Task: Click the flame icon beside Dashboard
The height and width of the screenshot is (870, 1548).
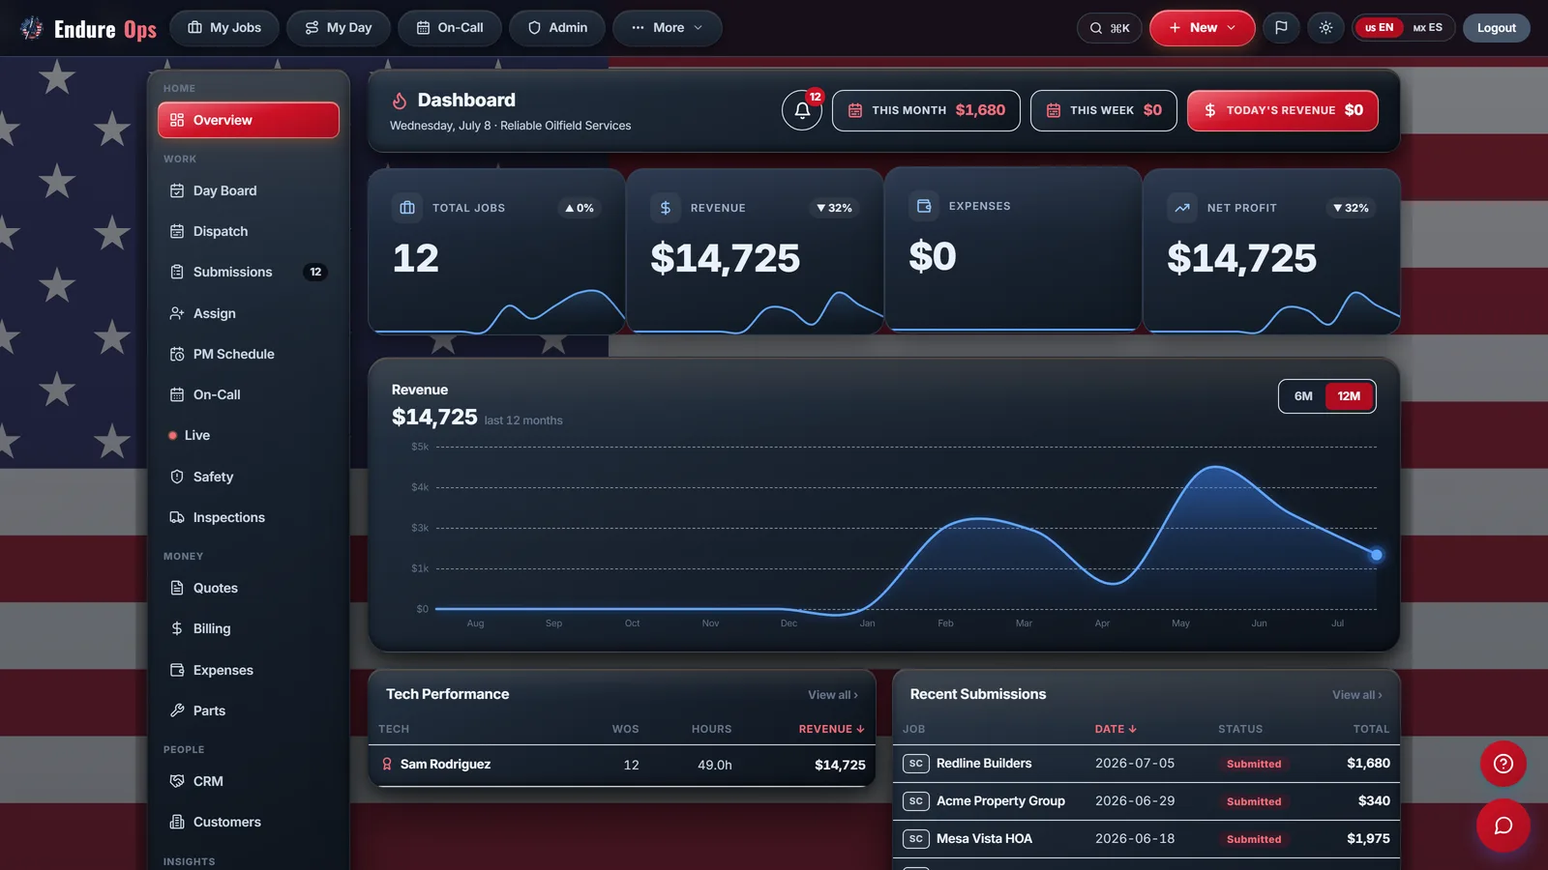Action: 399,101
